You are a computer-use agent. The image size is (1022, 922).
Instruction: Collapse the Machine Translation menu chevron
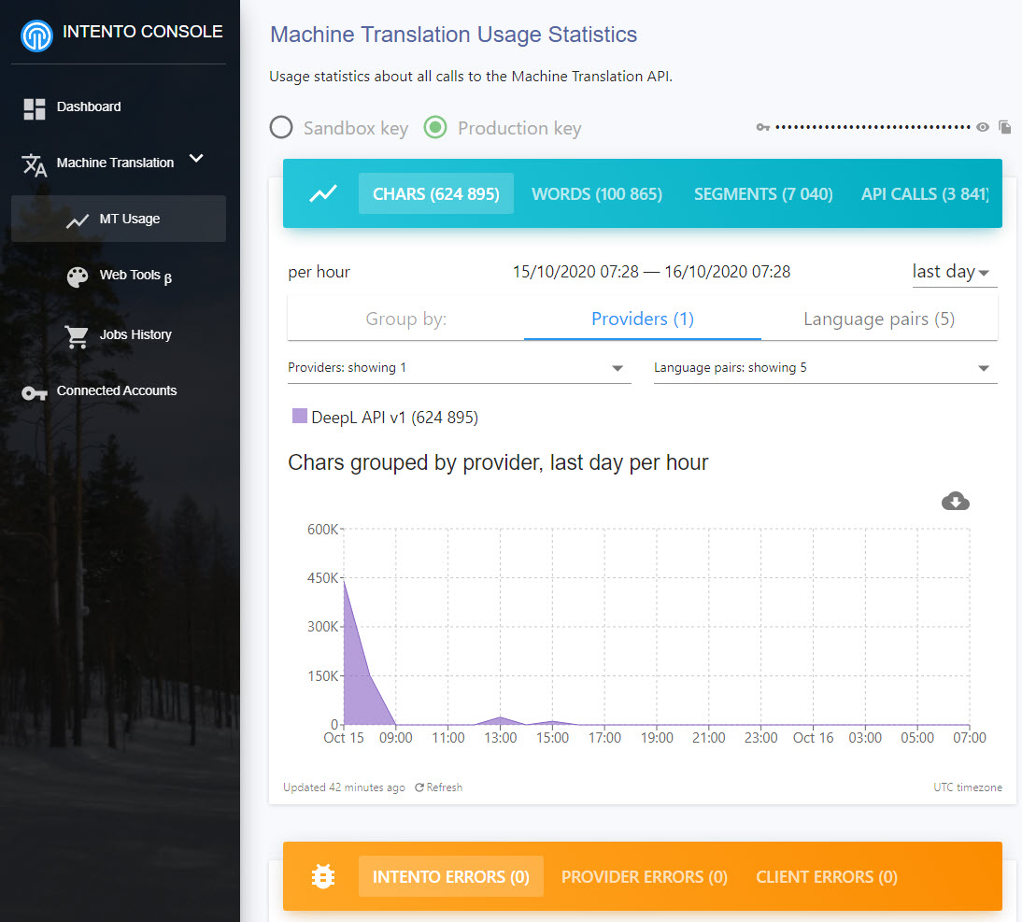point(196,159)
